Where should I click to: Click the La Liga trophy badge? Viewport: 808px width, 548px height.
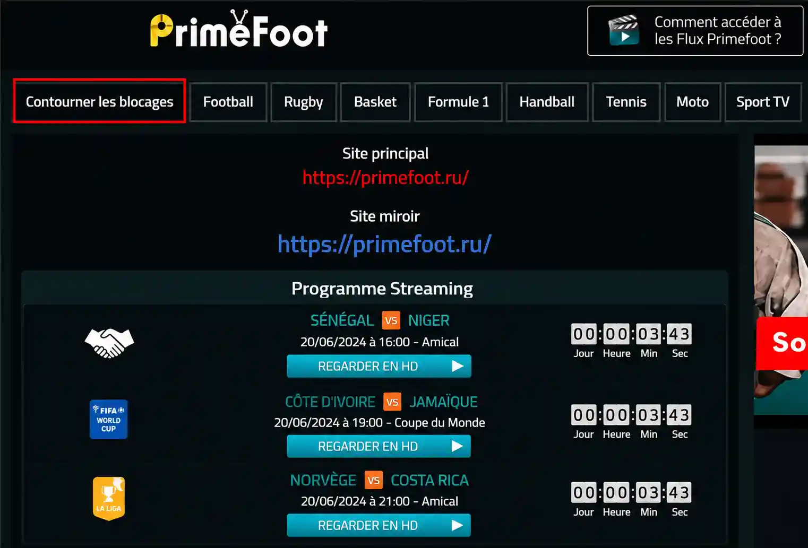tap(109, 498)
